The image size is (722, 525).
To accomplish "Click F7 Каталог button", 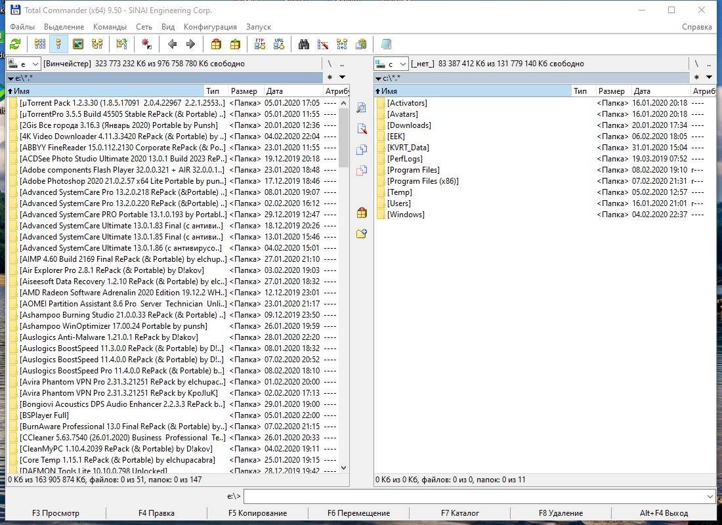I will (460, 513).
